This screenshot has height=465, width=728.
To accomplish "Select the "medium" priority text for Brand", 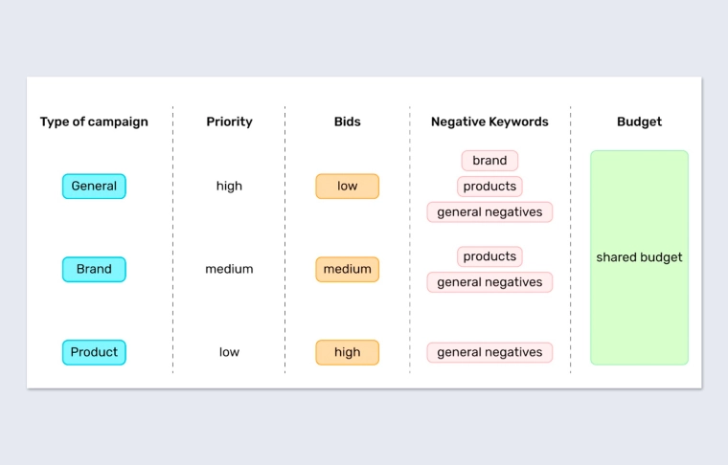I will click(229, 269).
